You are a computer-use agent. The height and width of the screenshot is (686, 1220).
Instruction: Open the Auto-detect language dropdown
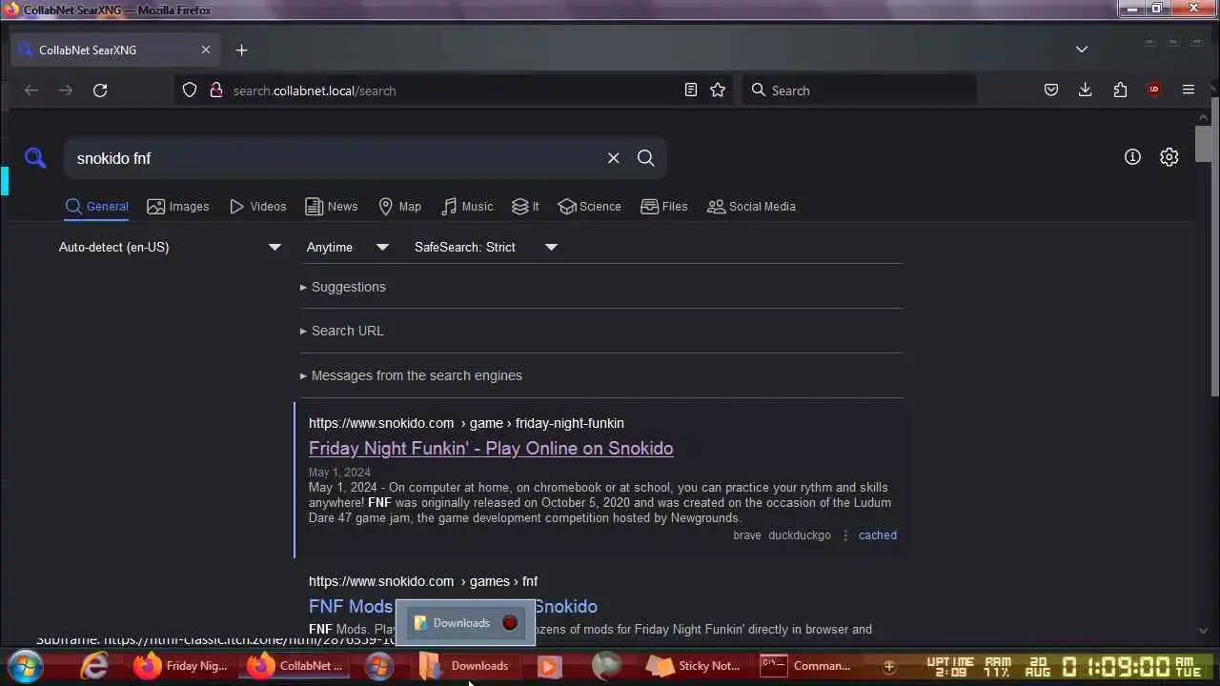[x=171, y=247]
